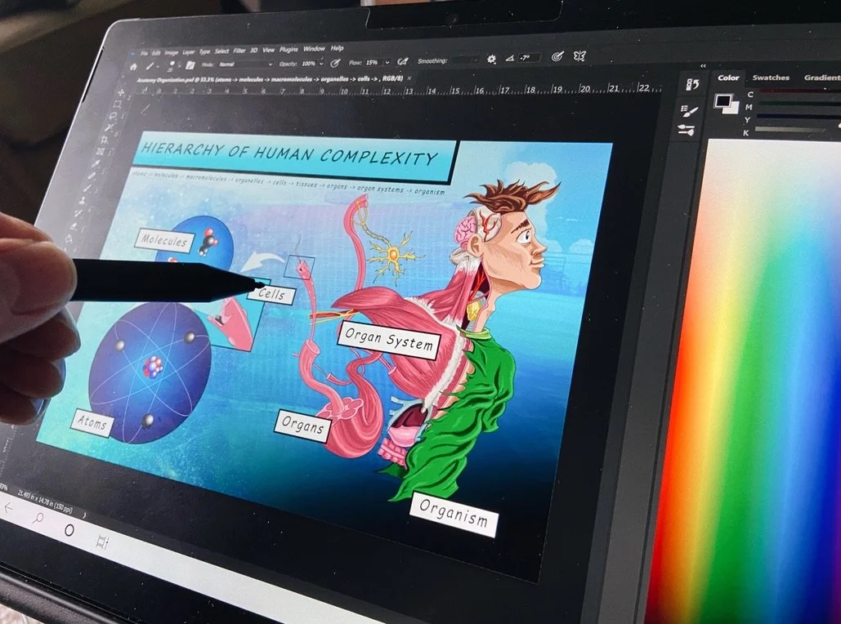Open the File menu
This screenshot has height=624, width=841.
[144, 53]
